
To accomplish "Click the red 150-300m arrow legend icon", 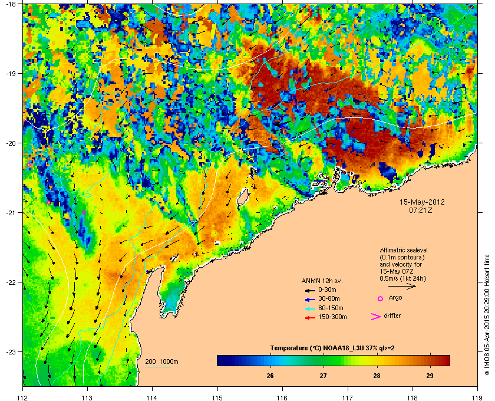I will pyautogui.click(x=310, y=318).
